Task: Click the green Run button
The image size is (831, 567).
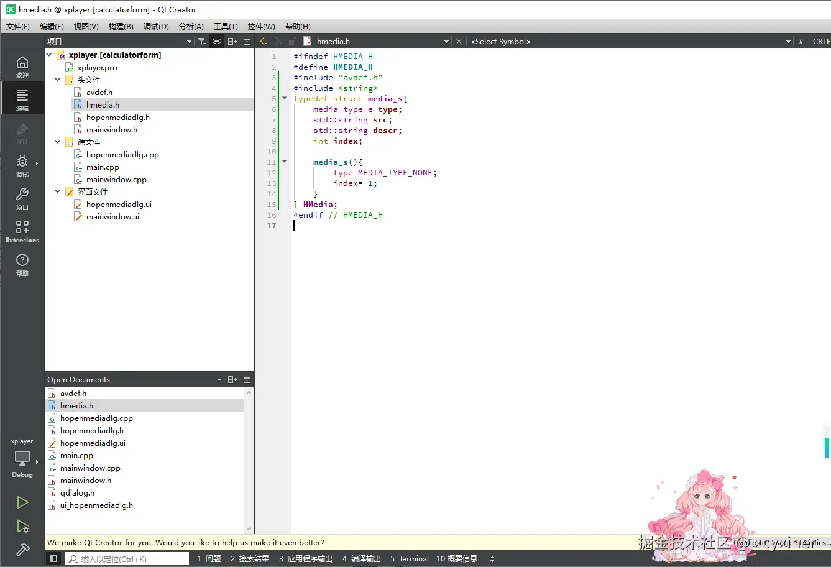Action: 22,502
